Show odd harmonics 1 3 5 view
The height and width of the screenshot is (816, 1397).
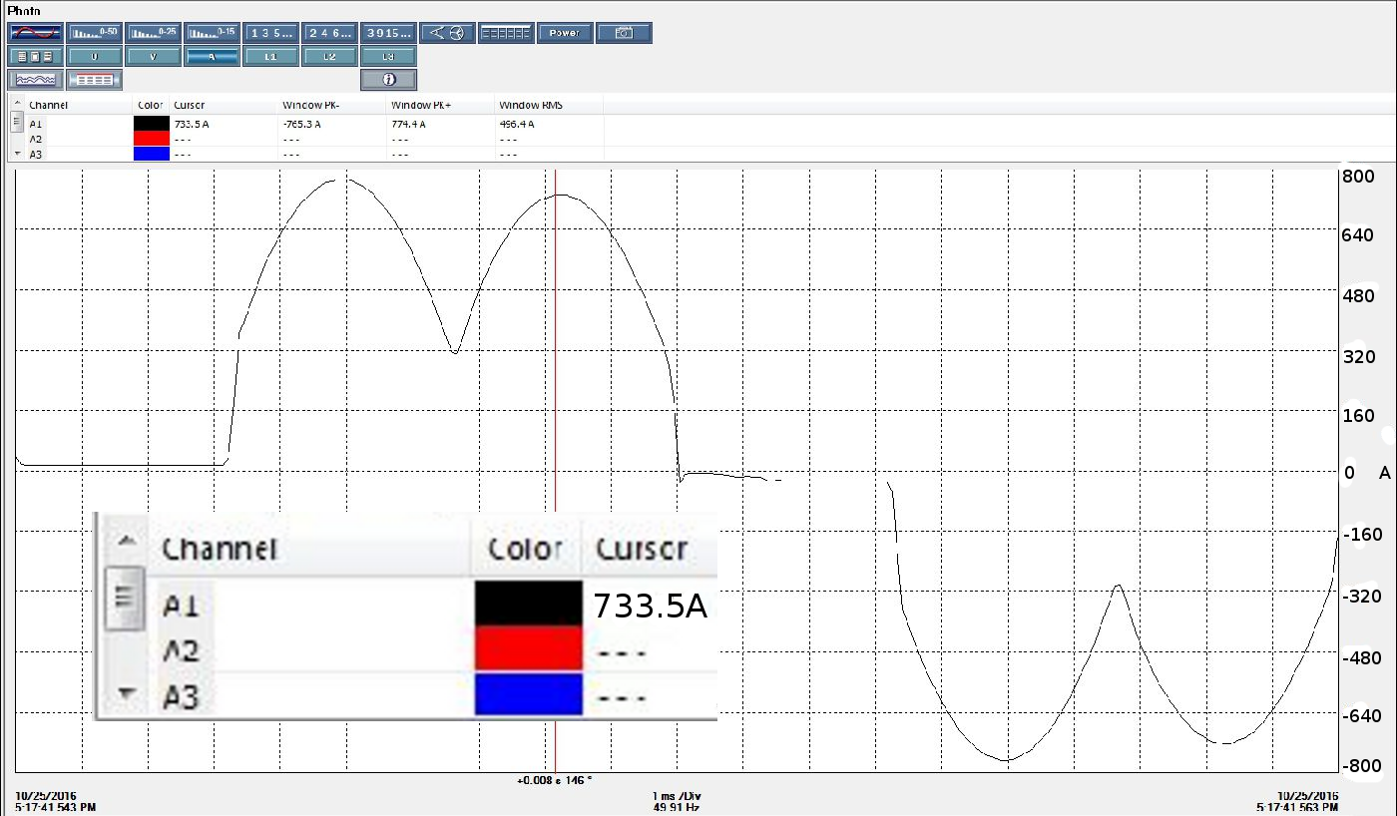(x=270, y=33)
